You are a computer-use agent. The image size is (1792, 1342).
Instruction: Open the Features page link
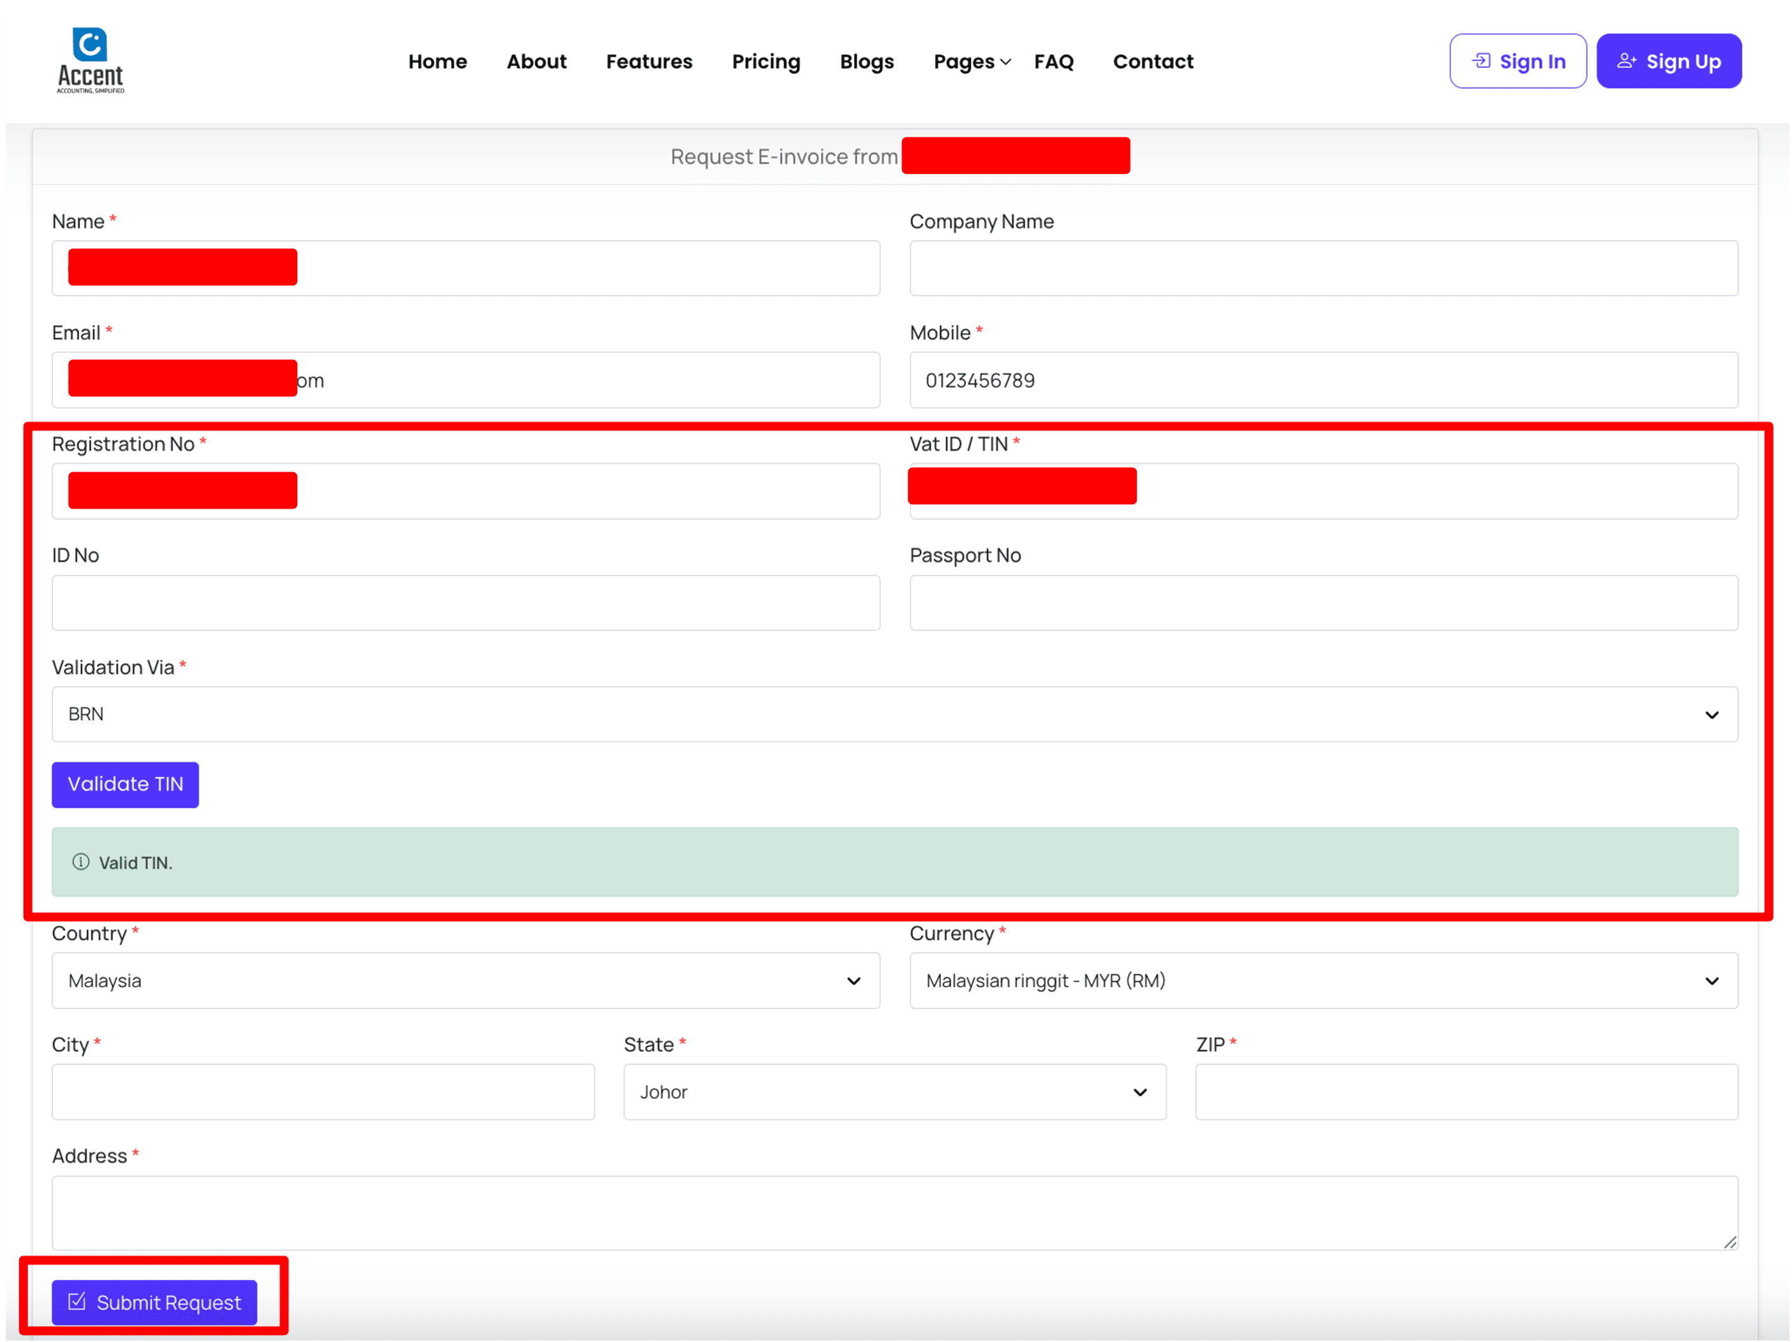pyautogui.click(x=649, y=62)
